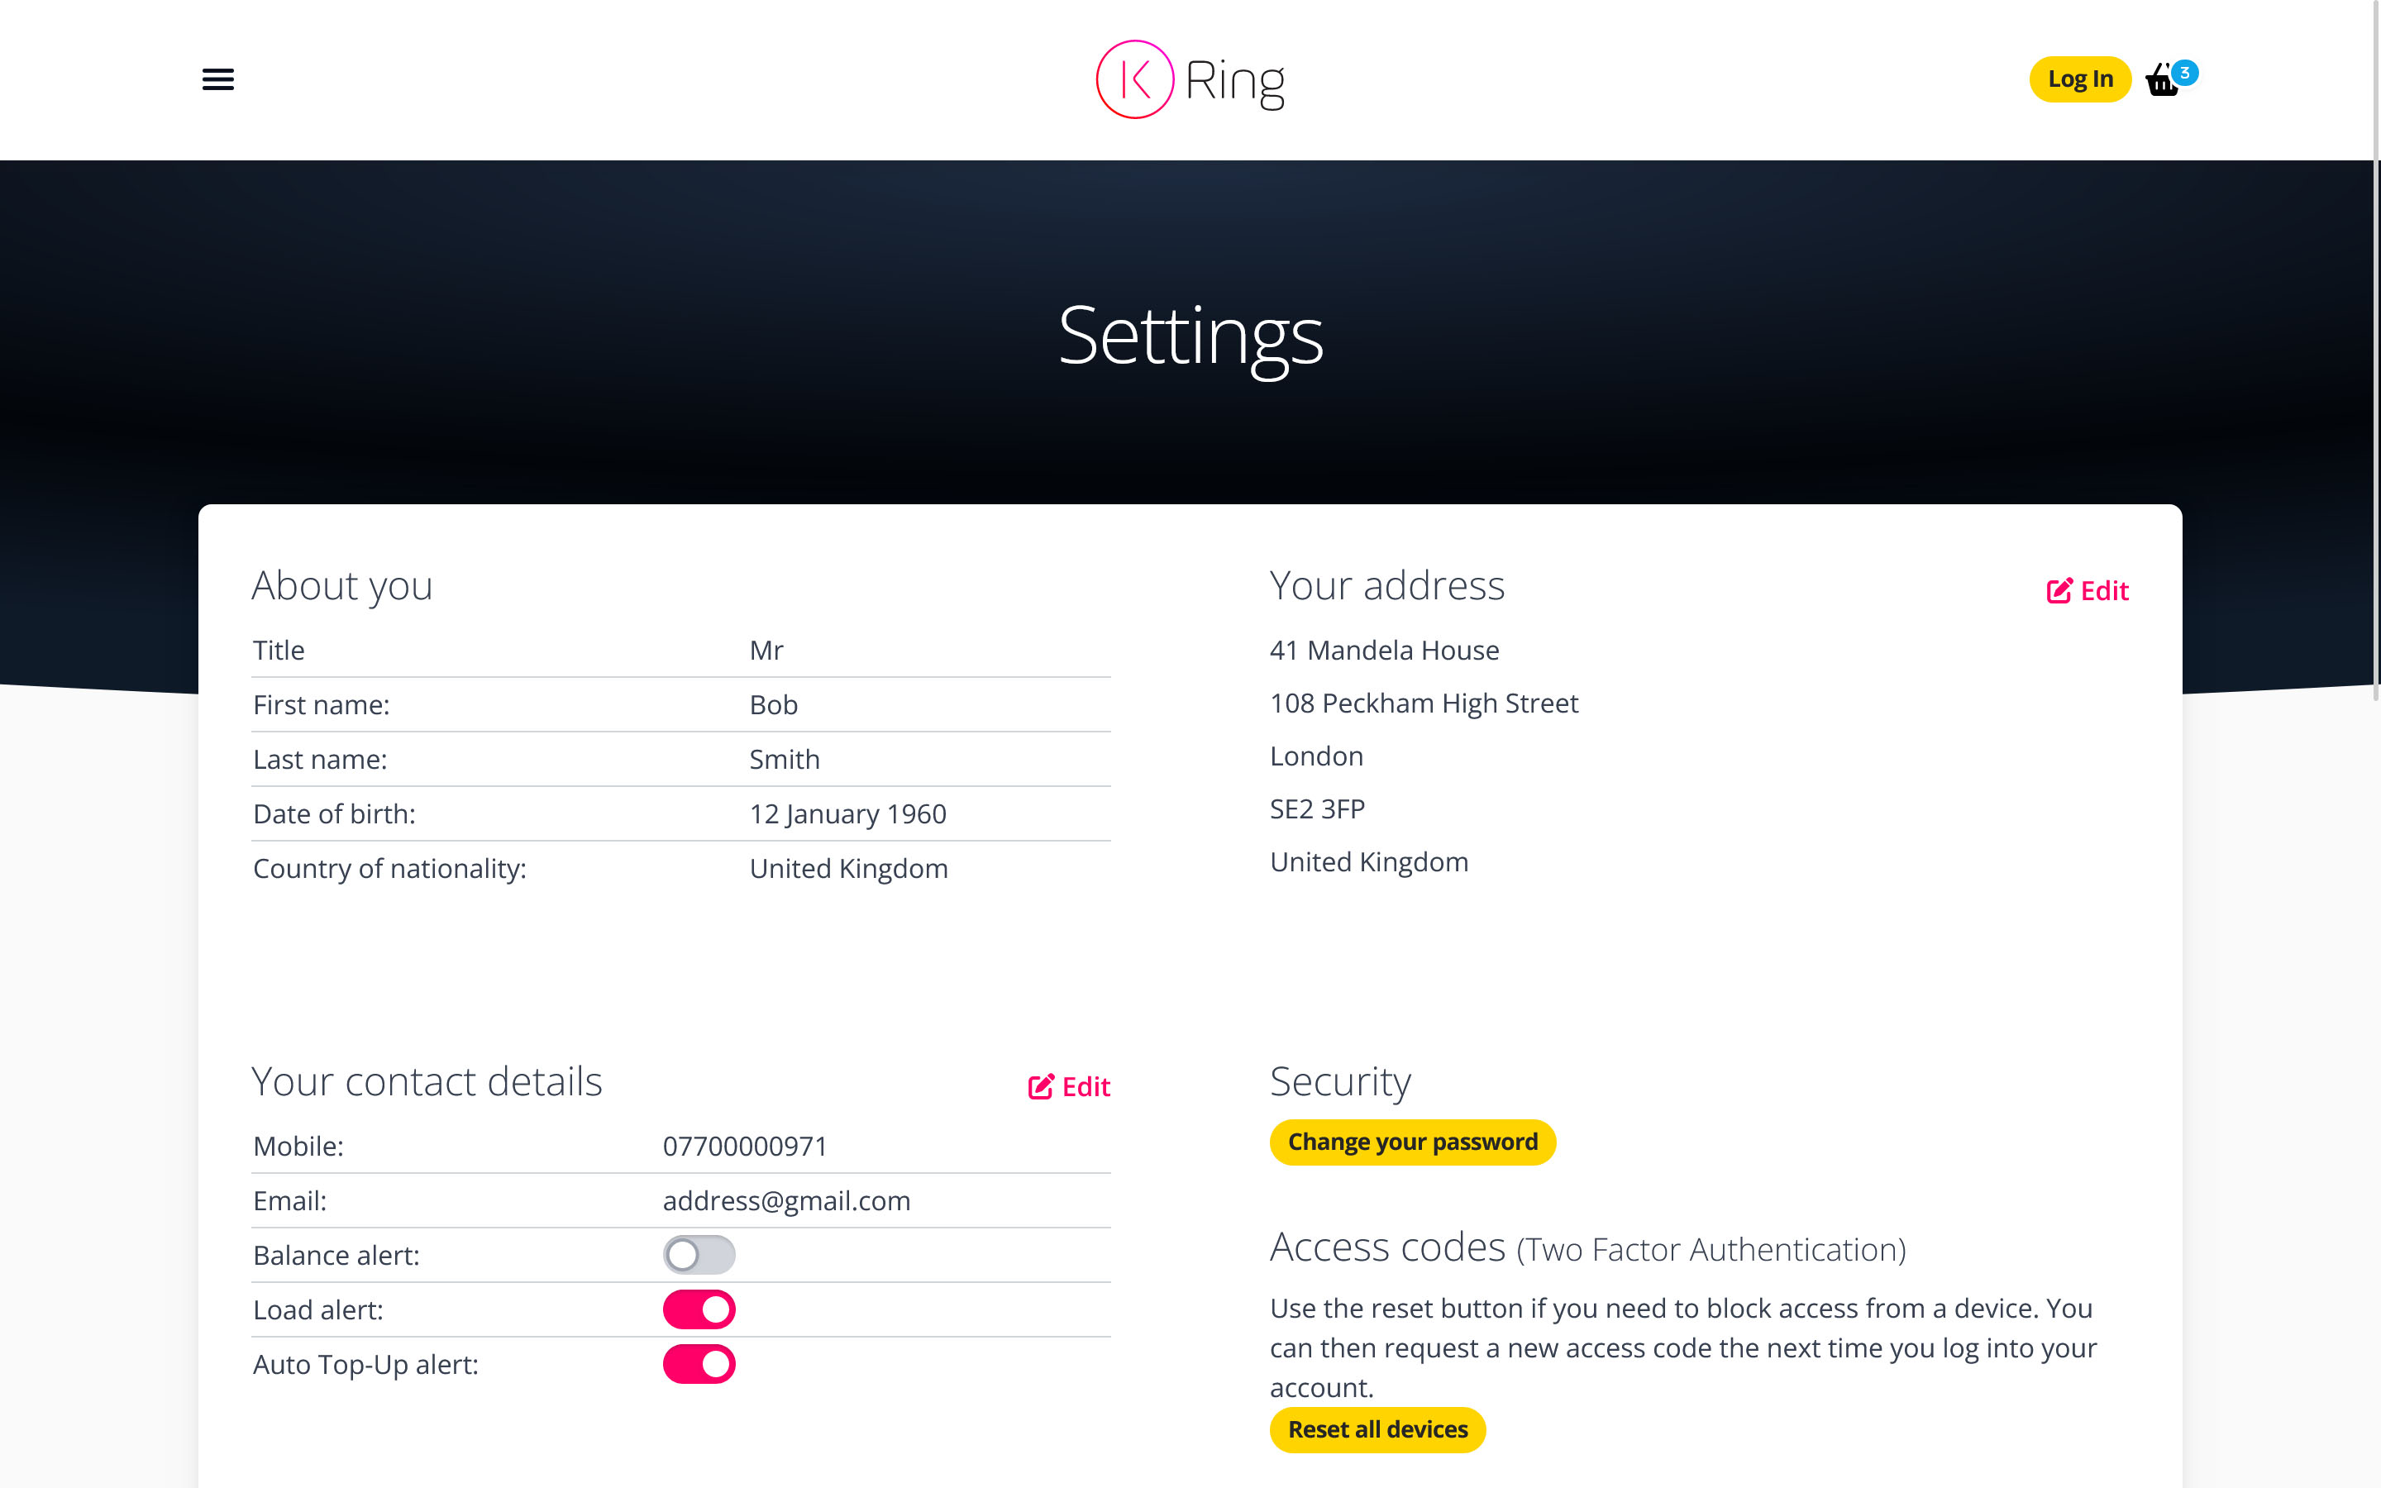
Task: Click the Edit link for contact details
Action: (x=1086, y=1086)
